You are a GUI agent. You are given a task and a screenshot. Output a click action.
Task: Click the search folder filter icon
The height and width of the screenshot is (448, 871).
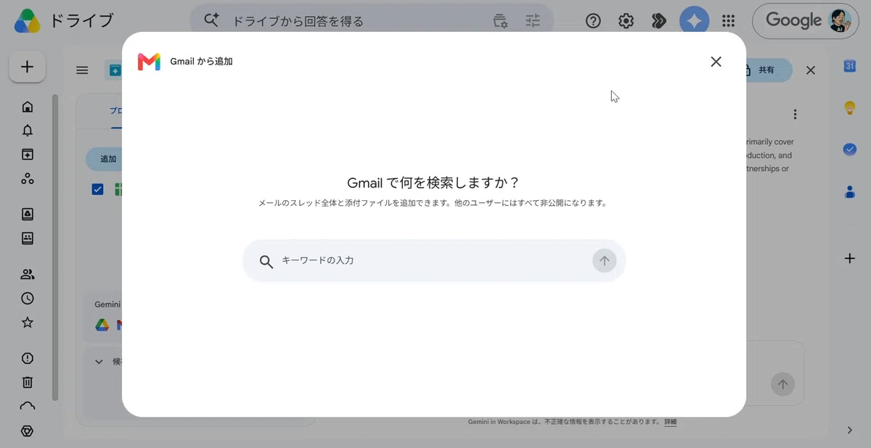[x=500, y=20]
